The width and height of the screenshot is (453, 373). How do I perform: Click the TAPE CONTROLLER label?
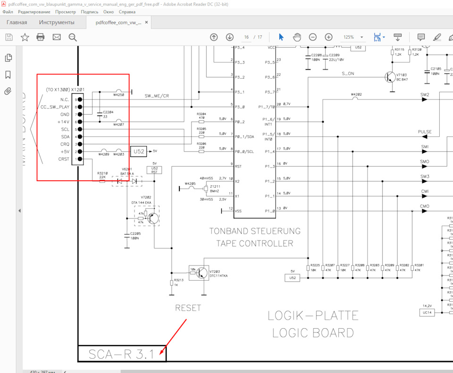coord(255,243)
